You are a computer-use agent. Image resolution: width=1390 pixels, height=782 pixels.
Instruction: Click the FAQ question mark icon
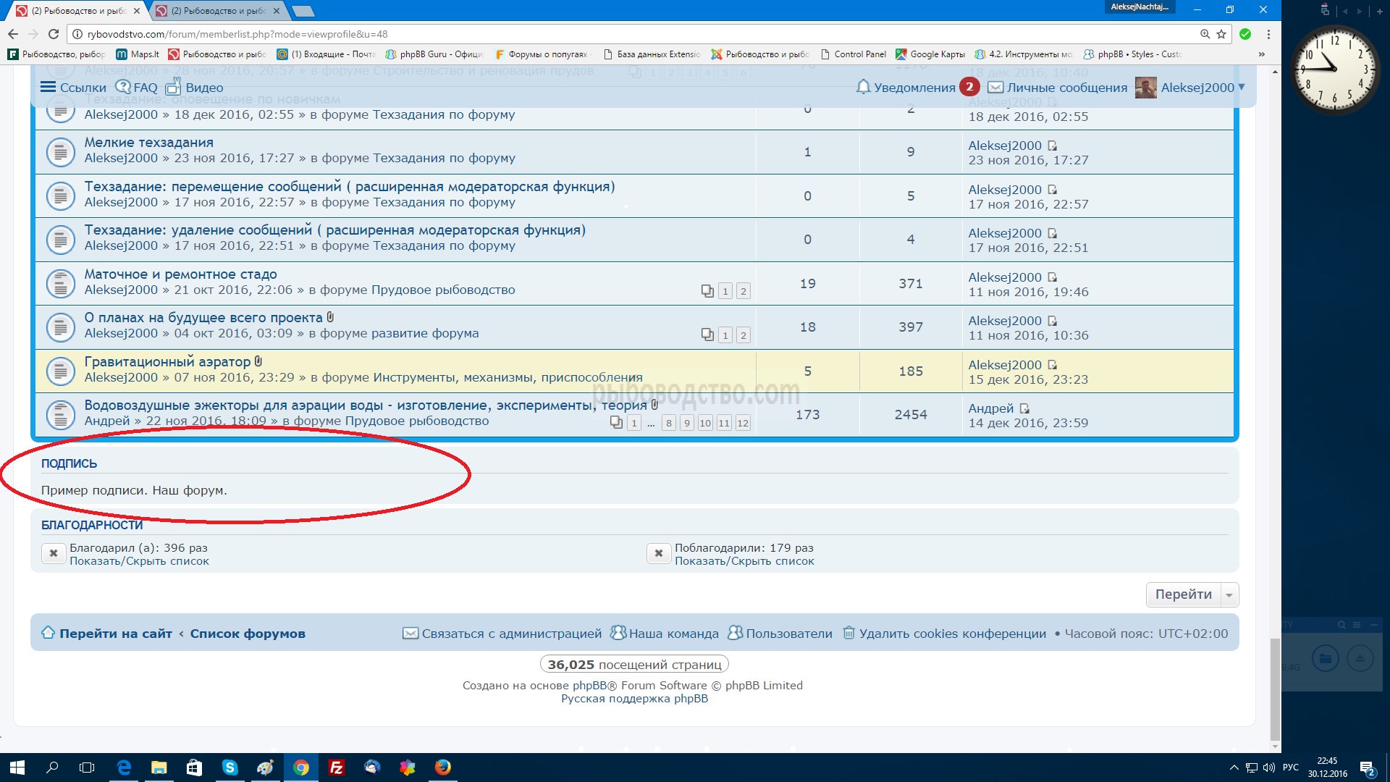[123, 87]
